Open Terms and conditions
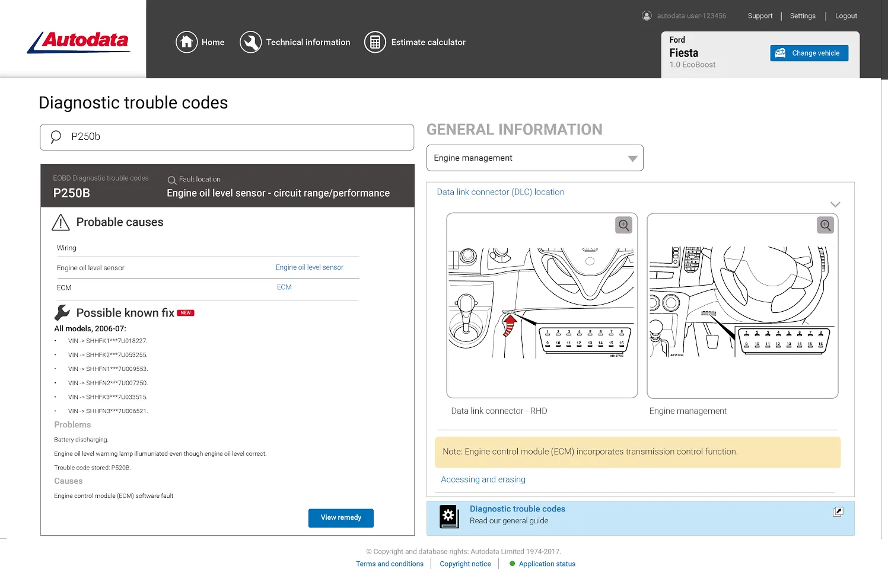This screenshot has height=582, width=888. (390, 564)
